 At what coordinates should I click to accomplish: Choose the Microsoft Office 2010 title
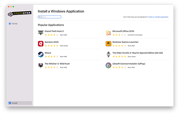pos(123,31)
